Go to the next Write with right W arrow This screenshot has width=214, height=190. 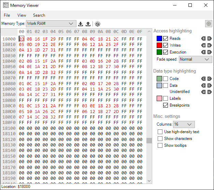pos(209,45)
